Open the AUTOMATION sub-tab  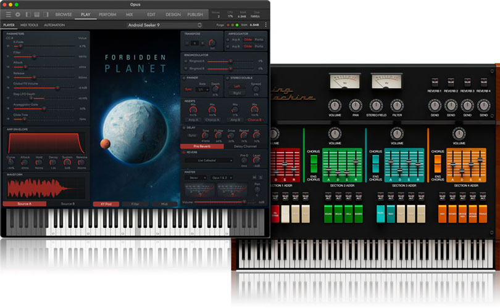[54, 25]
